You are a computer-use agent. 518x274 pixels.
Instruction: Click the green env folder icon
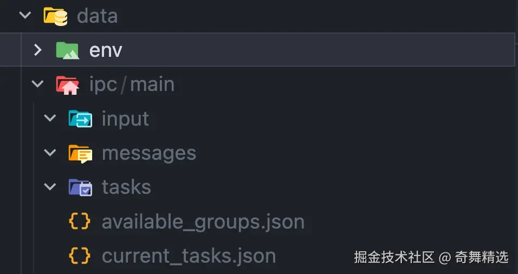point(68,50)
